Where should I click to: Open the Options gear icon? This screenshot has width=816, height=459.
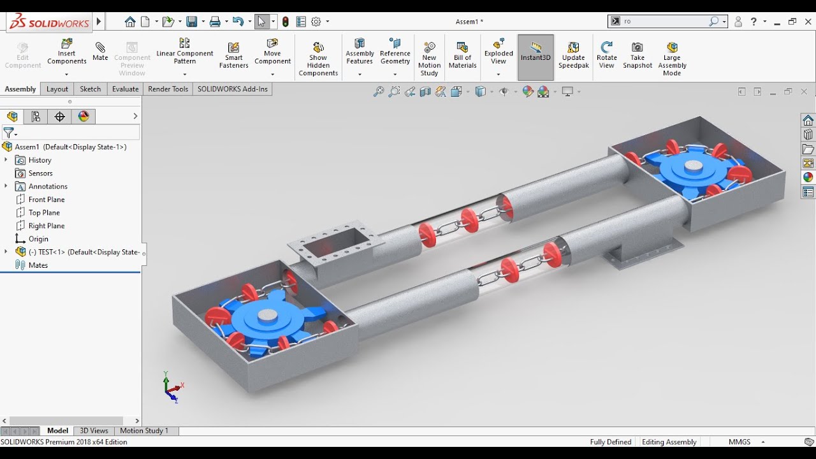click(x=316, y=22)
